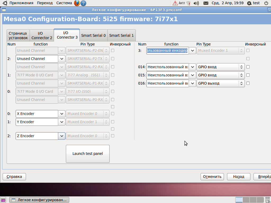The image size is (271, 203).
Task: Expand the Y Encoder function dropdown
Action: tap(62, 122)
